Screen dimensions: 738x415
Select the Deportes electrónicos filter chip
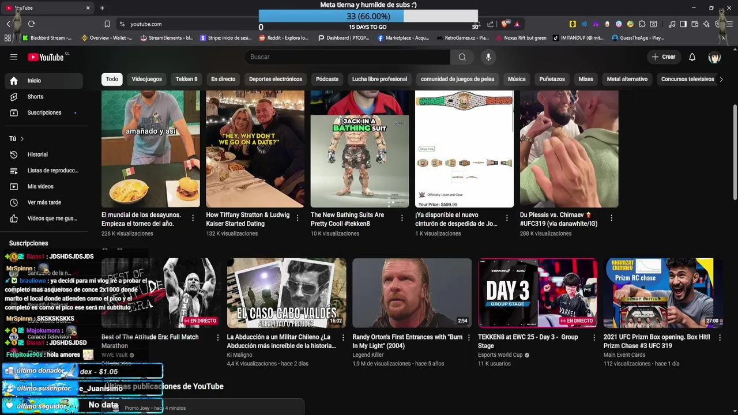coord(276,80)
